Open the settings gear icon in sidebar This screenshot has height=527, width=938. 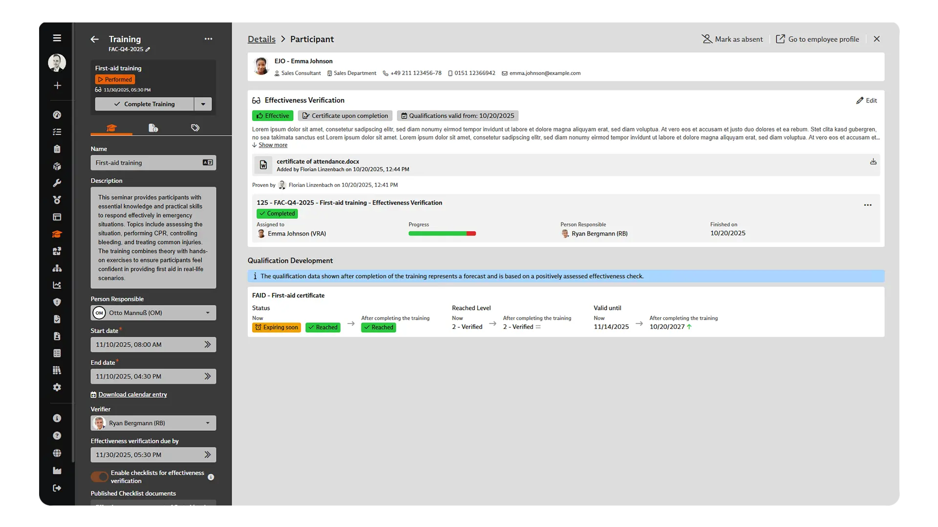pos(57,387)
